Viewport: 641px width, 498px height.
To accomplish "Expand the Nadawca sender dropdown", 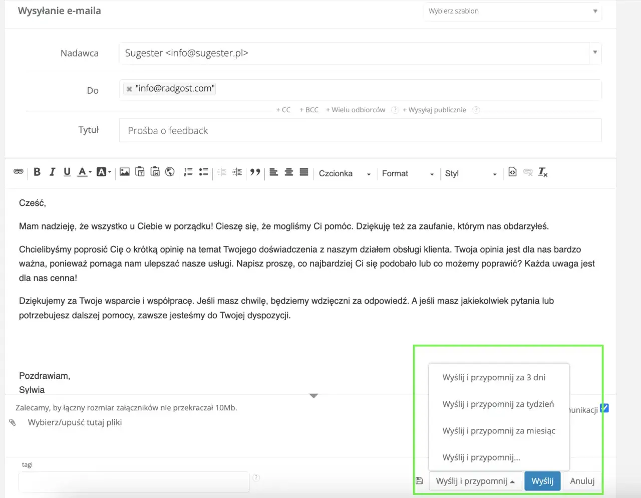I will point(595,53).
